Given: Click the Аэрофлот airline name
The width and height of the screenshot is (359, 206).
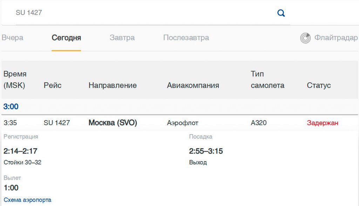Looking at the screenshot, I should point(183,123).
